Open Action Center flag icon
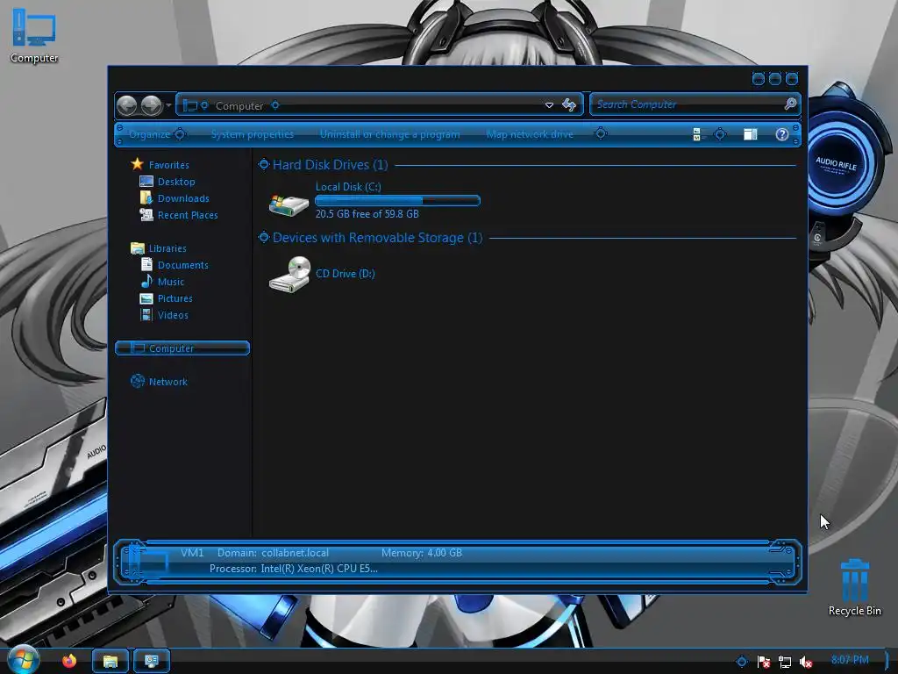Viewport: 898px width, 674px height. point(764,662)
